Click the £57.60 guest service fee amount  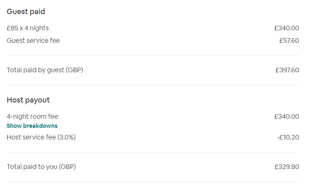[x=289, y=40]
